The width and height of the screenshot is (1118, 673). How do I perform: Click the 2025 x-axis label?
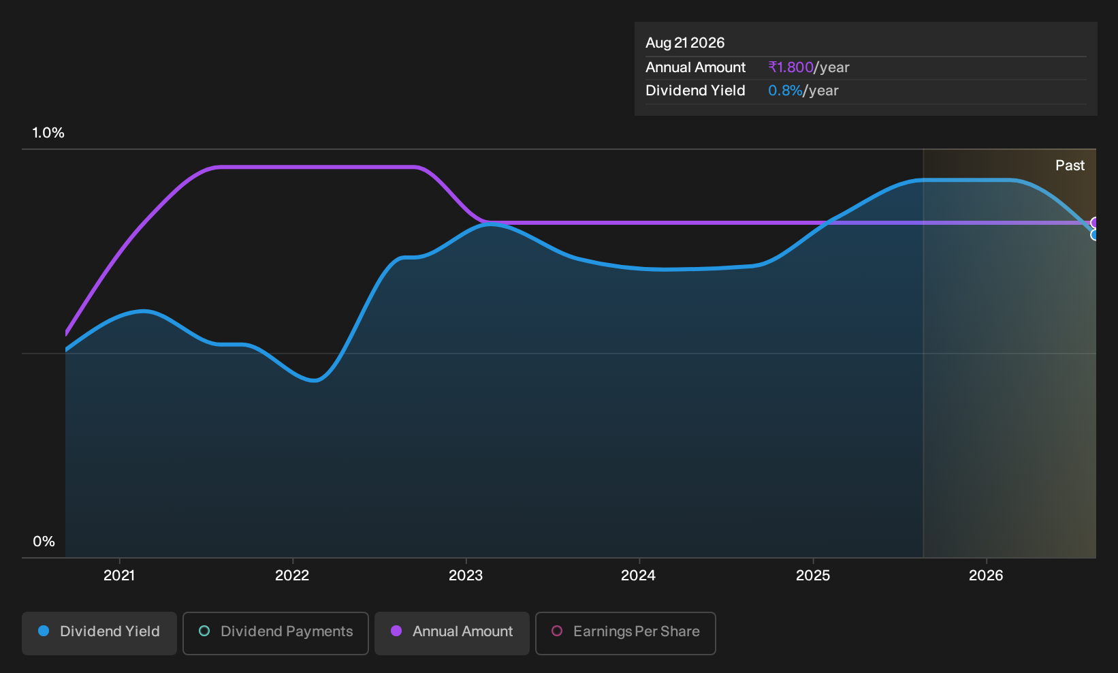(813, 576)
